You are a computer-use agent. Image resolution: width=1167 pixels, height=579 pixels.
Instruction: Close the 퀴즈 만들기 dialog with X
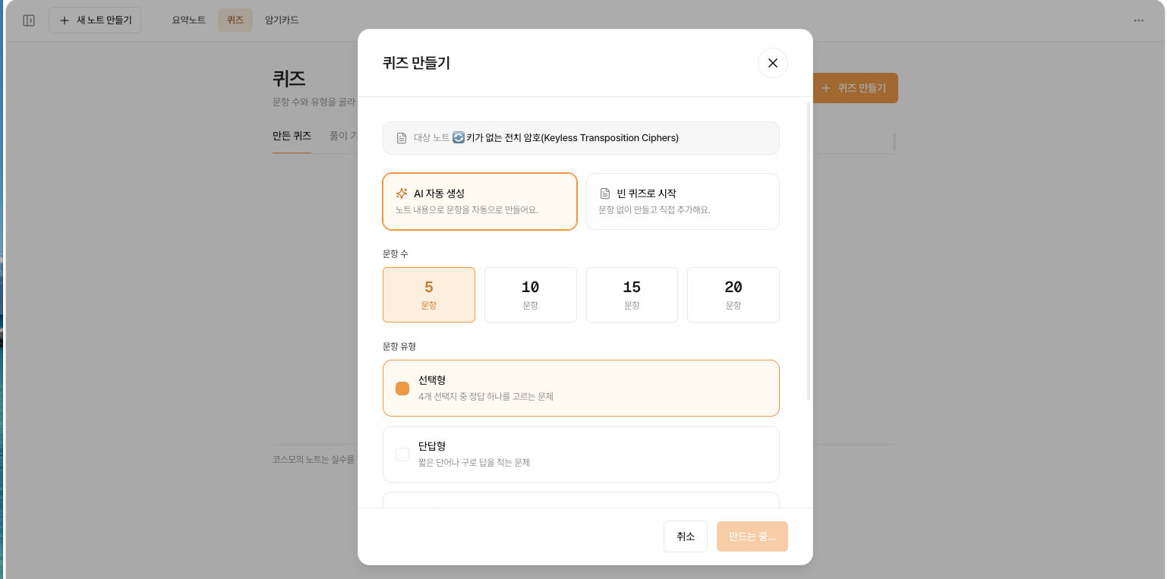coord(773,63)
